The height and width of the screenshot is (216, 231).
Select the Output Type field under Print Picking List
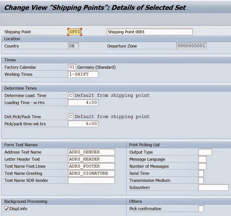205,152
